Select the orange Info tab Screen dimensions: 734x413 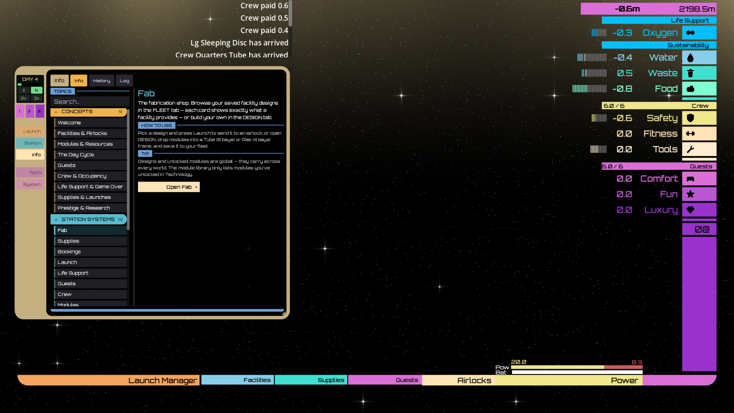click(x=79, y=81)
